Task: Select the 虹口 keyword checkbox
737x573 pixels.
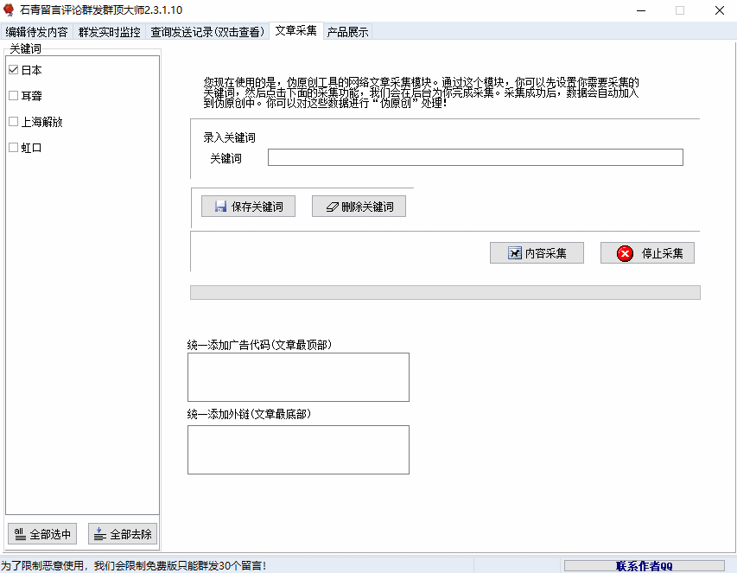Action: coord(13,147)
